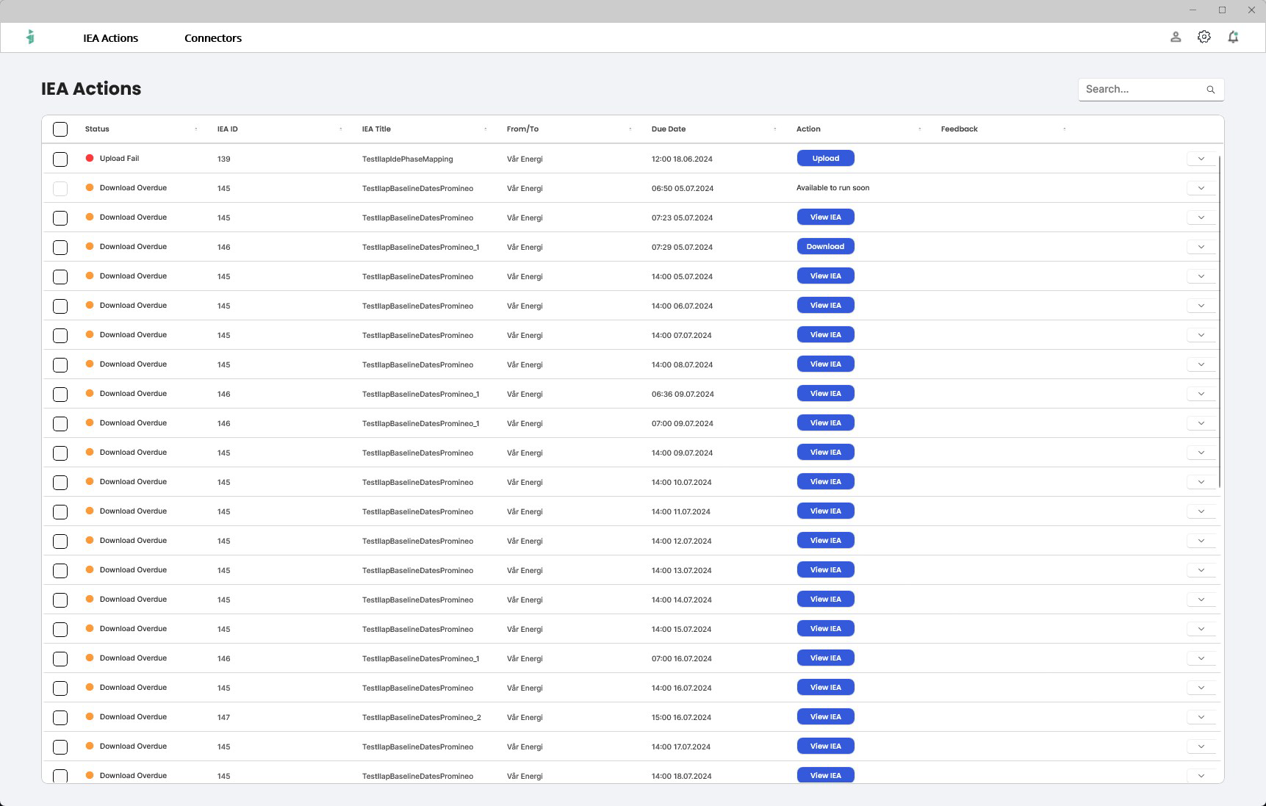This screenshot has height=806, width=1266.
Task: Click the 'Available to run soon' text
Action: 832,188
